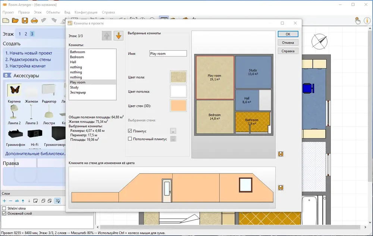The image size is (373, 236).
Task: Click OK in rooms dialog
Action: pos(288,34)
